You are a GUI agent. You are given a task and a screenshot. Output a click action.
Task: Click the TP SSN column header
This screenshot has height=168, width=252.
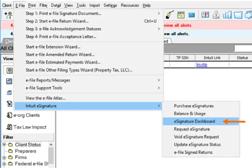[182, 58]
